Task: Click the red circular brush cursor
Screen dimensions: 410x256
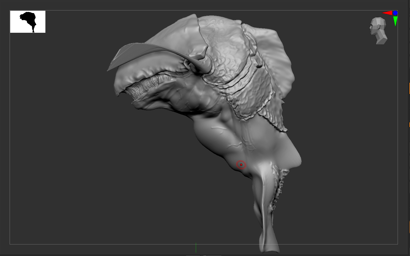Action: coord(241,165)
